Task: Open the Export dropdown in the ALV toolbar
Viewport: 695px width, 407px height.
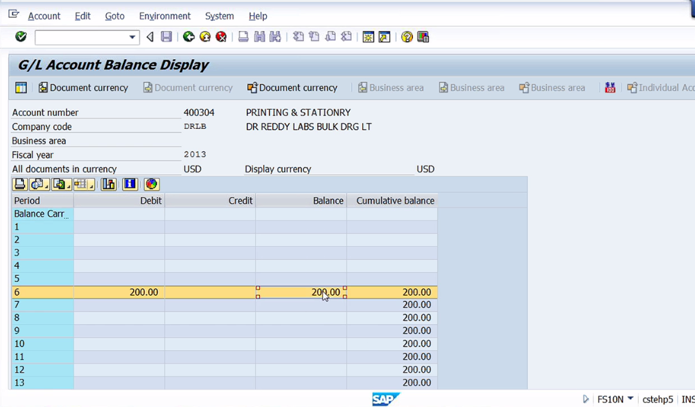Action: click(x=62, y=184)
